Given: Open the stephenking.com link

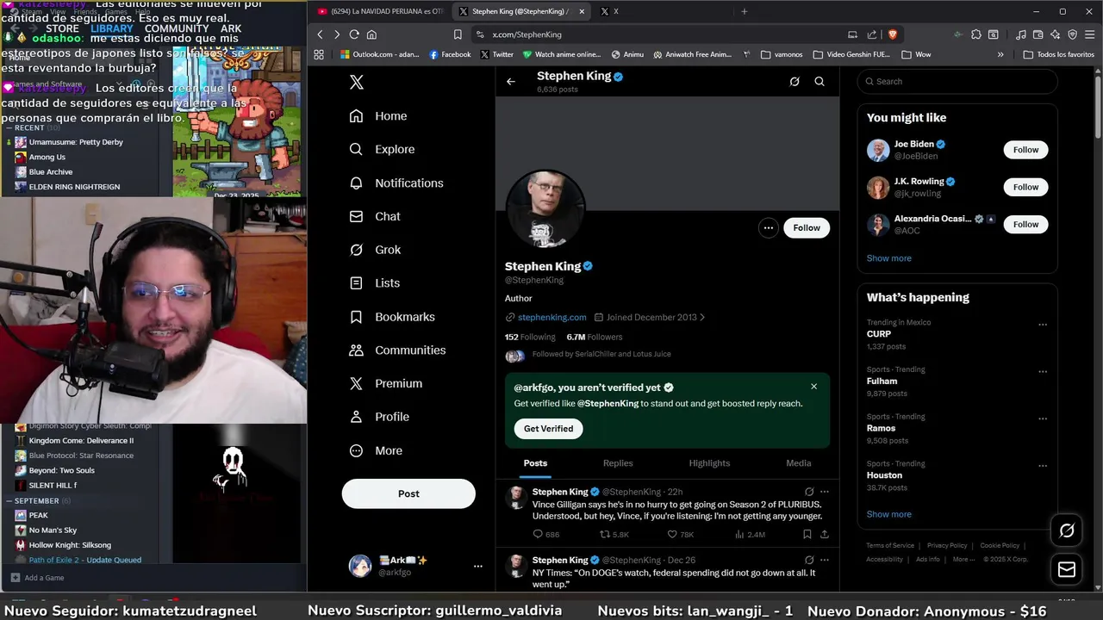Looking at the screenshot, I should pos(551,317).
